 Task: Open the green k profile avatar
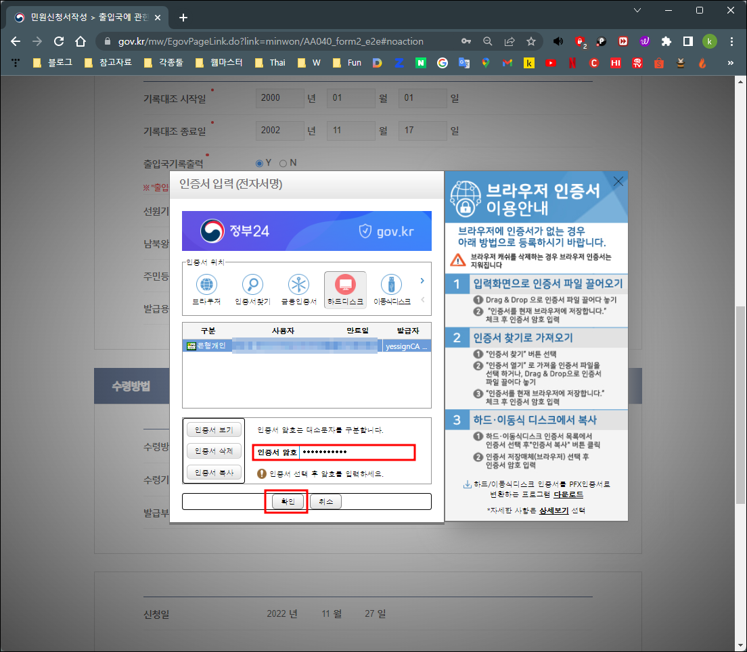click(x=709, y=41)
